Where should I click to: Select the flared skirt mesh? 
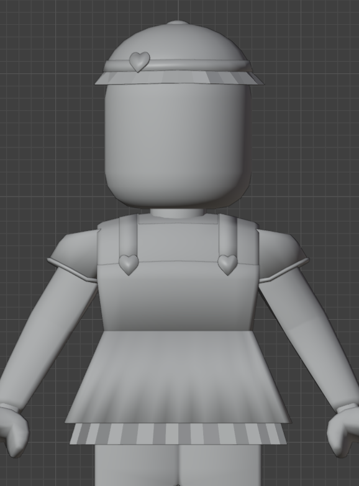click(178, 378)
